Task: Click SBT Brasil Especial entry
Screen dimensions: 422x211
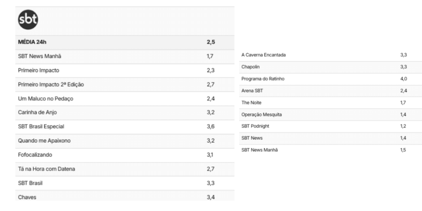Action: click(x=125, y=127)
